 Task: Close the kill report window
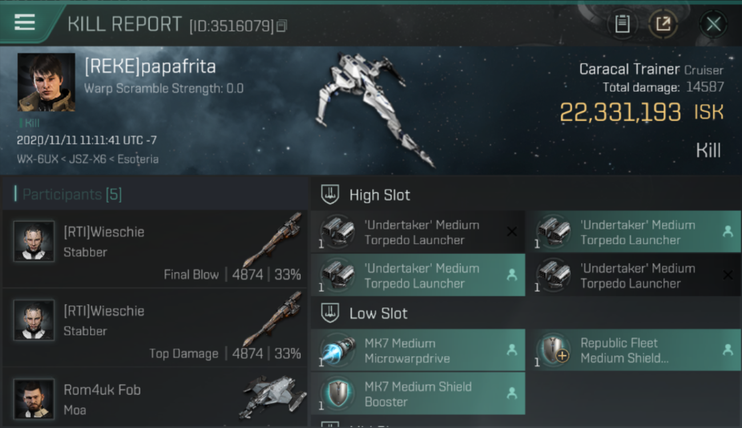point(713,24)
